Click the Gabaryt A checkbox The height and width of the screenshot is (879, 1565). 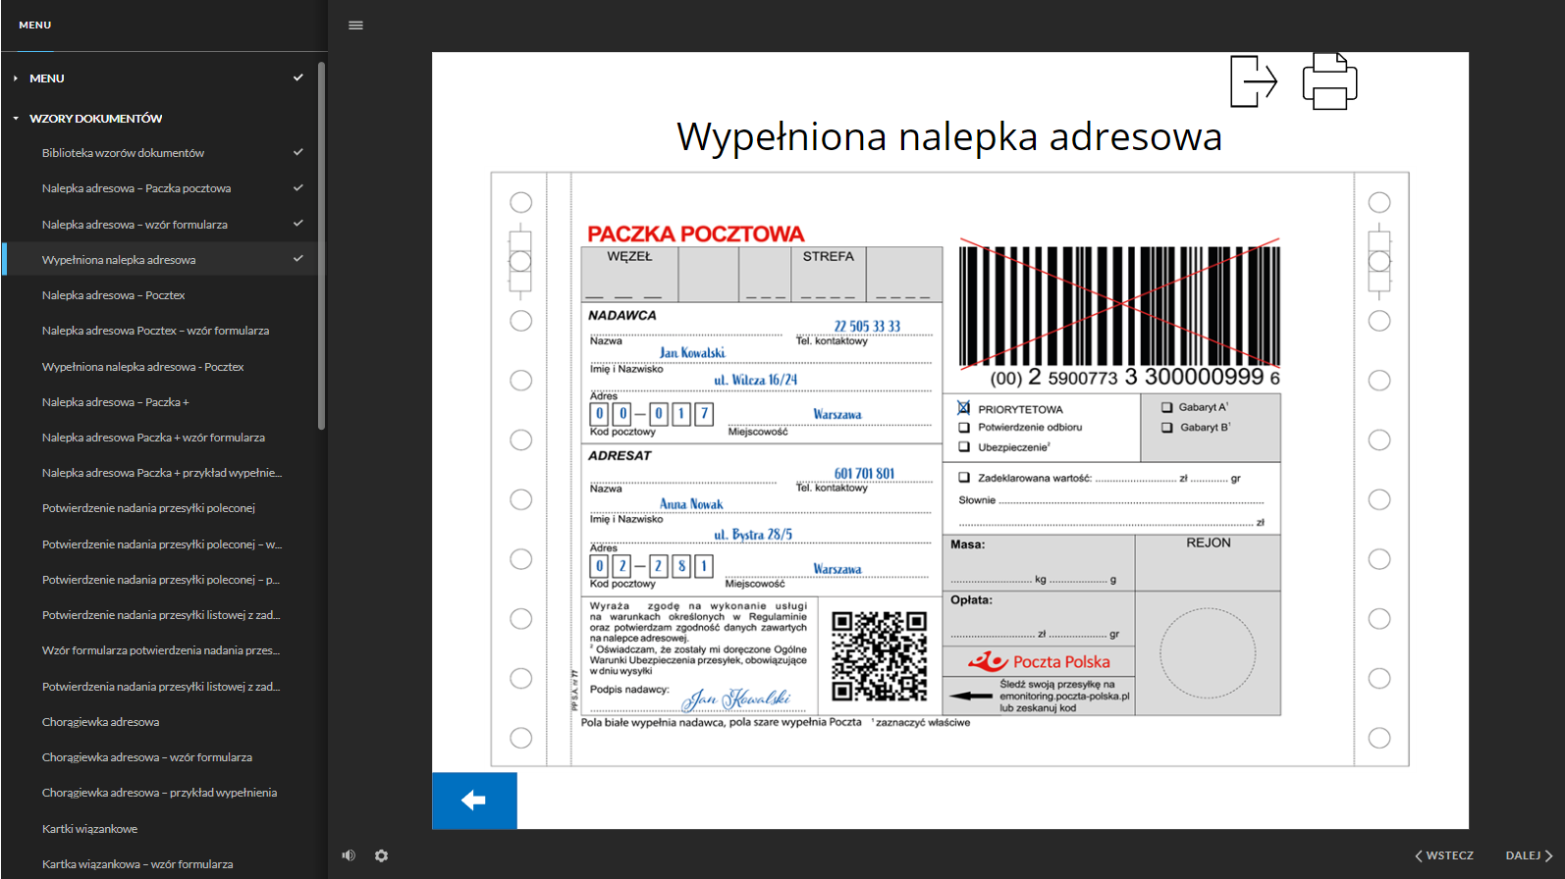coord(1167,407)
